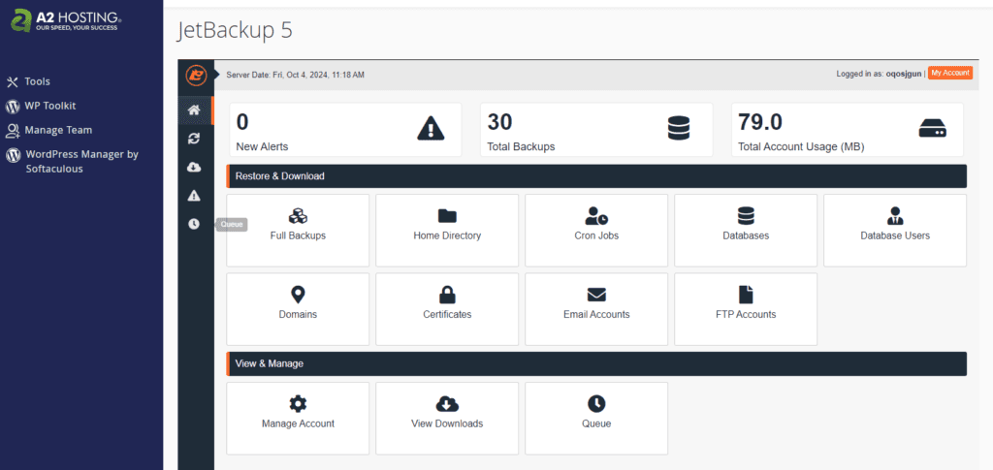Click the Home Directory label
Viewport: 993px width, 470px height.
(x=447, y=235)
